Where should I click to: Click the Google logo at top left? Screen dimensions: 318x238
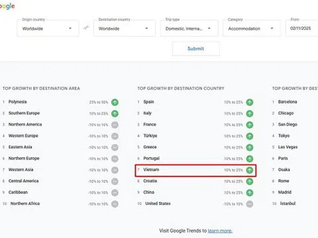(7, 6)
